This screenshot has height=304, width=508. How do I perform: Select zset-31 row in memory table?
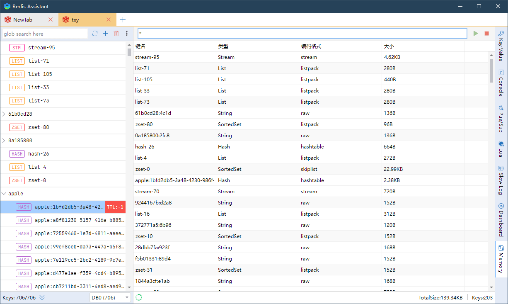point(311,270)
